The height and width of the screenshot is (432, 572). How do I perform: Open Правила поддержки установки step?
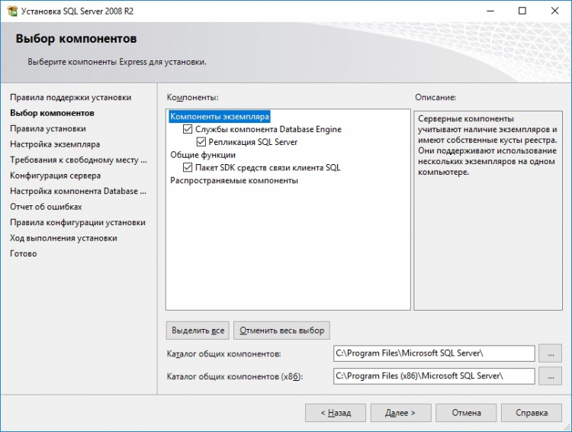click(70, 98)
